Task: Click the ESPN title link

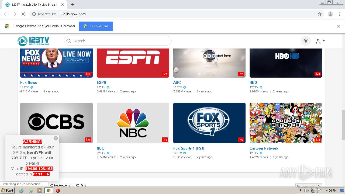Action: click(101, 82)
